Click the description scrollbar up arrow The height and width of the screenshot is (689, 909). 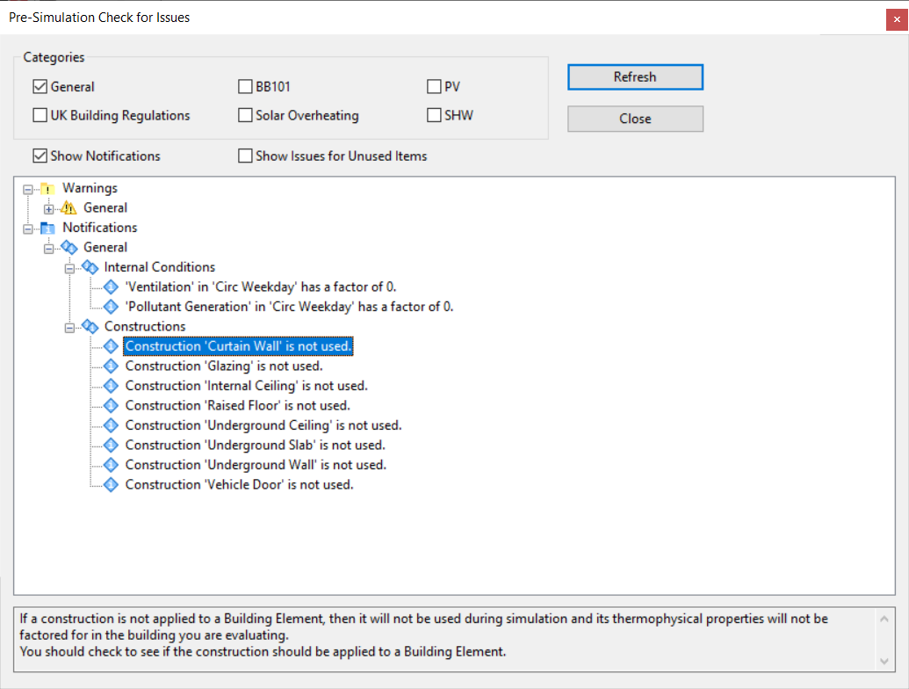pos(884,619)
